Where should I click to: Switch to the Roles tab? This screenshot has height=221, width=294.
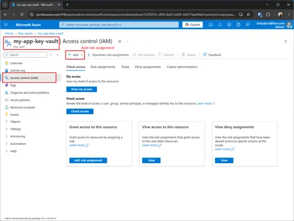[126, 67]
